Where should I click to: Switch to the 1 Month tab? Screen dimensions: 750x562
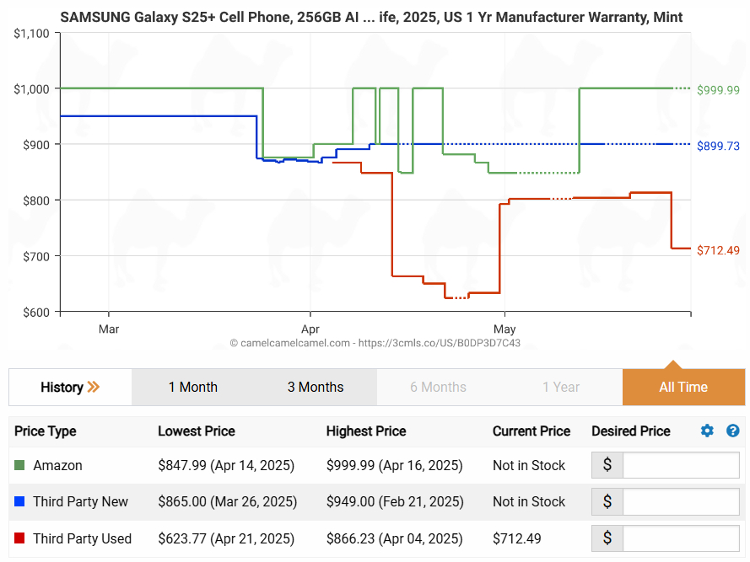coord(193,387)
